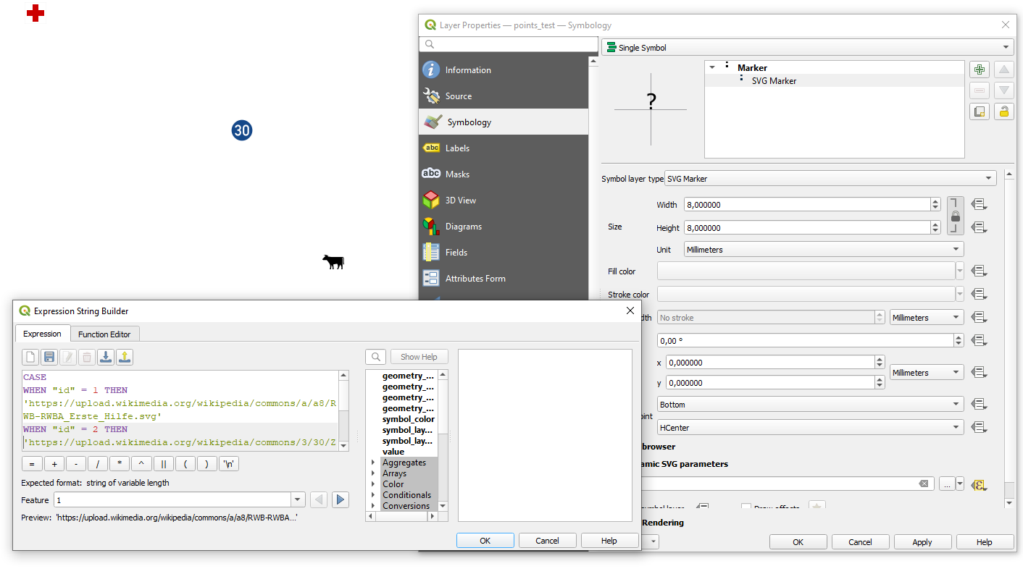The height and width of the screenshot is (574, 1023).
Task: Select the value variable in function list
Action: click(x=393, y=452)
